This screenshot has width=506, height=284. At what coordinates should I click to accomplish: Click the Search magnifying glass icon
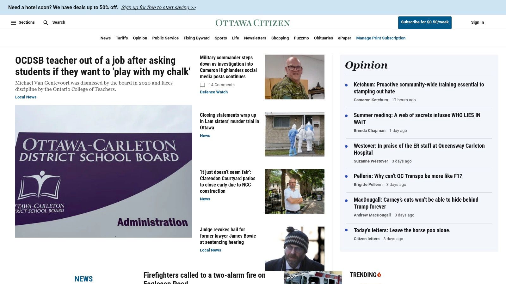click(46, 22)
